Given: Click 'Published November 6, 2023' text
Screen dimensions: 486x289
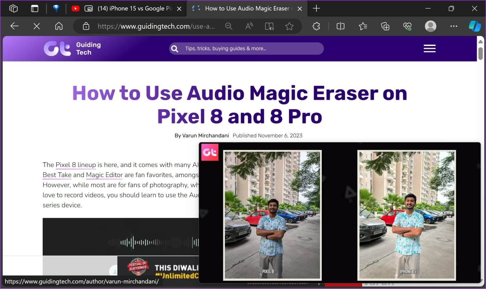Looking at the screenshot, I should 267,136.
